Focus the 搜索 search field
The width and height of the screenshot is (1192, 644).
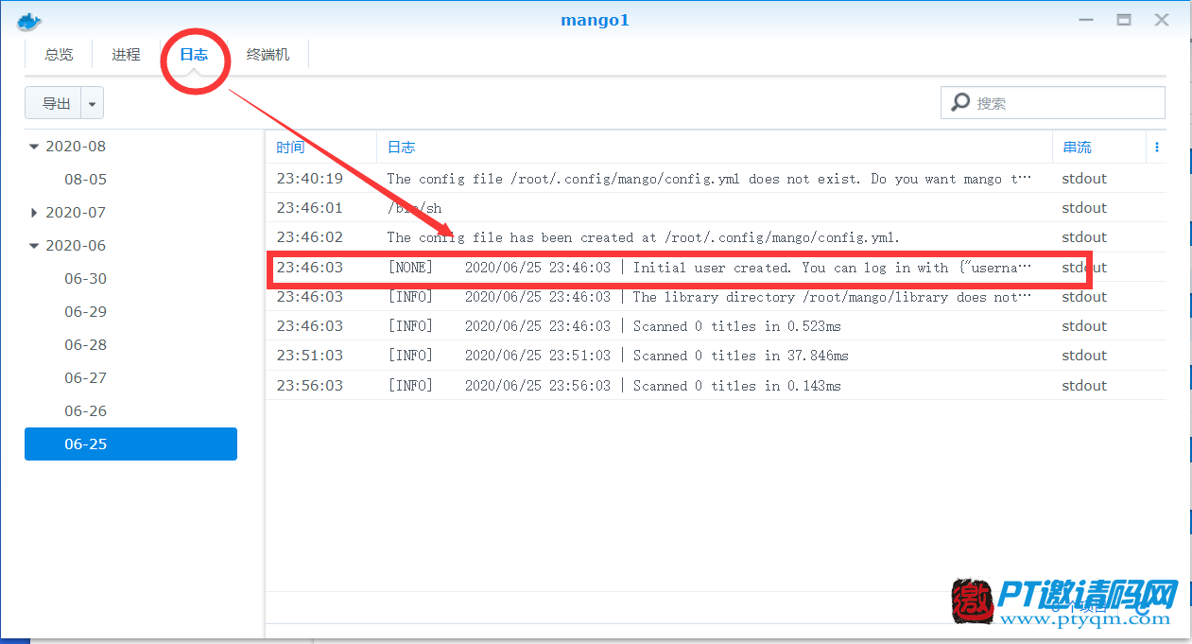[x=1053, y=102]
